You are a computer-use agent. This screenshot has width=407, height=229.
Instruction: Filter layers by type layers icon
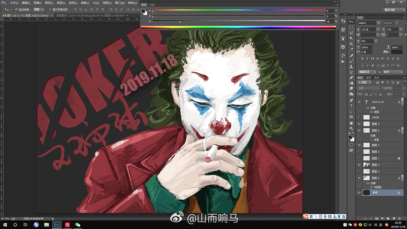click(388, 82)
